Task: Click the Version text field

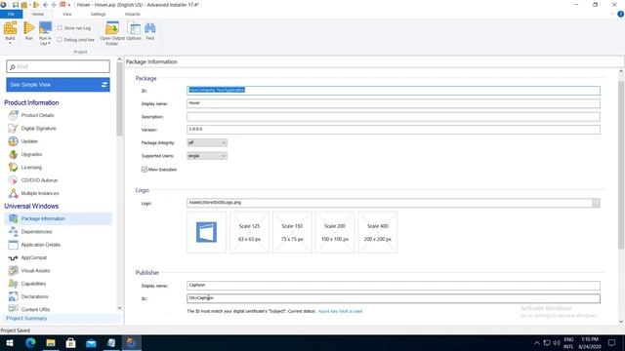Action: tap(394, 130)
